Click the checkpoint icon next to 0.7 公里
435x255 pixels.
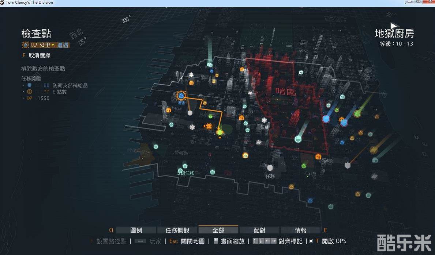25,45
